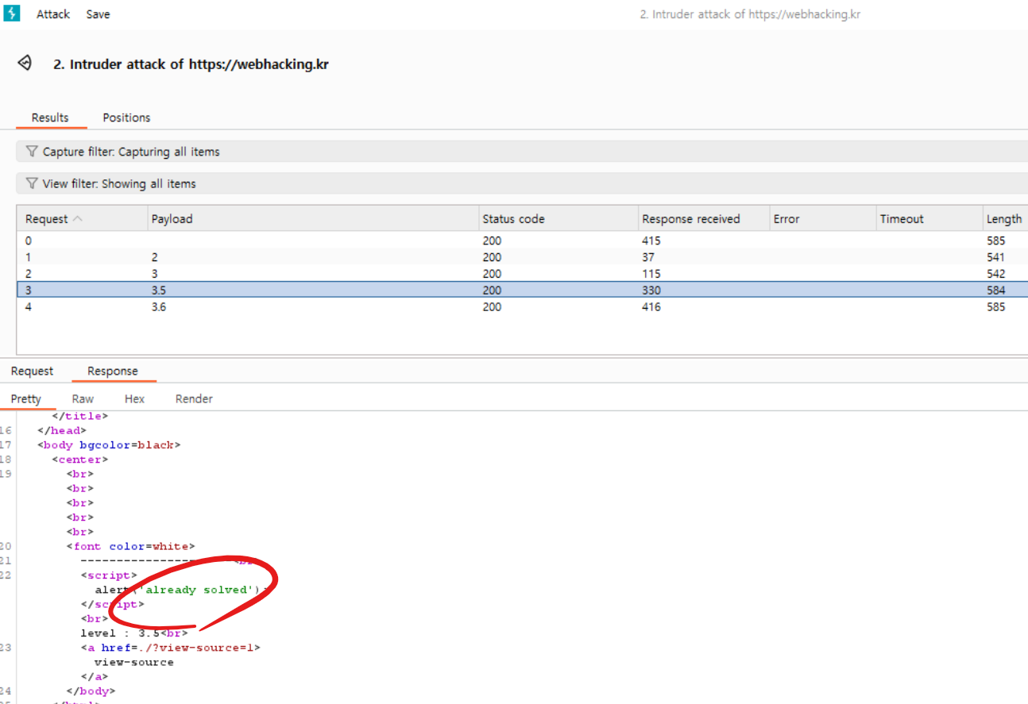The height and width of the screenshot is (704, 1028).
Task: Click Response received value 416
Action: 651,307
